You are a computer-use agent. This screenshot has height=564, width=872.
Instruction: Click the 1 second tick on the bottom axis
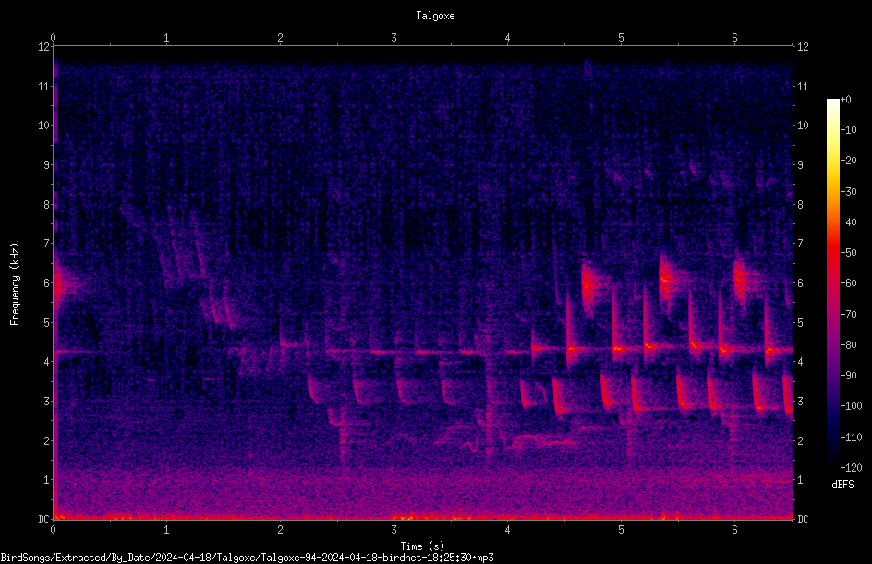pyautogui.click(x=166, y=530)
